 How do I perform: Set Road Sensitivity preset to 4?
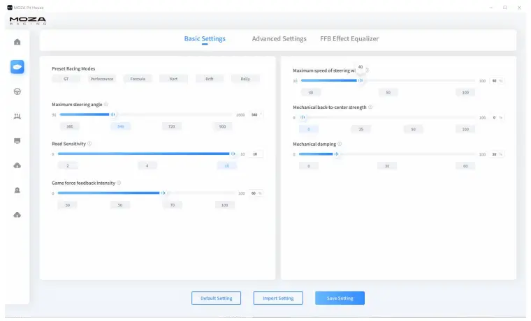point(147,165)
